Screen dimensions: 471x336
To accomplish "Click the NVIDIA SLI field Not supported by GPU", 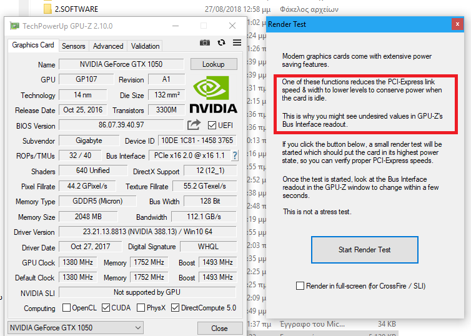I will pos(147,292).
